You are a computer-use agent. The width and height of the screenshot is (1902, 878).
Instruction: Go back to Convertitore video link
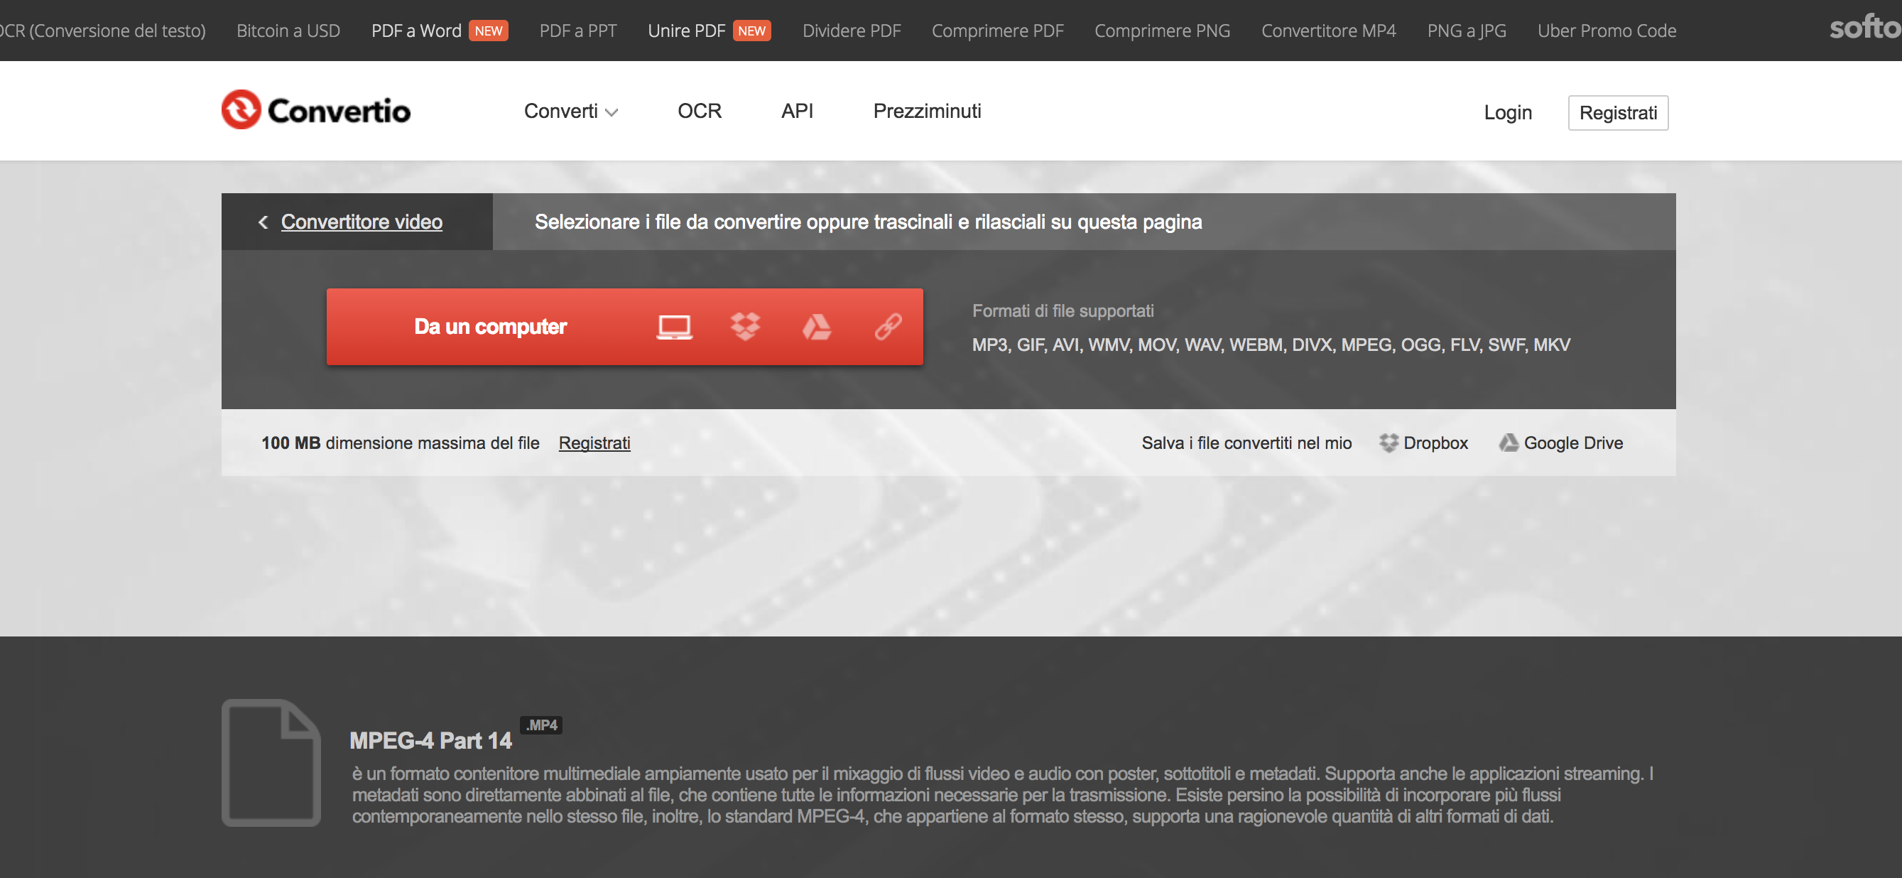[362, 222]
